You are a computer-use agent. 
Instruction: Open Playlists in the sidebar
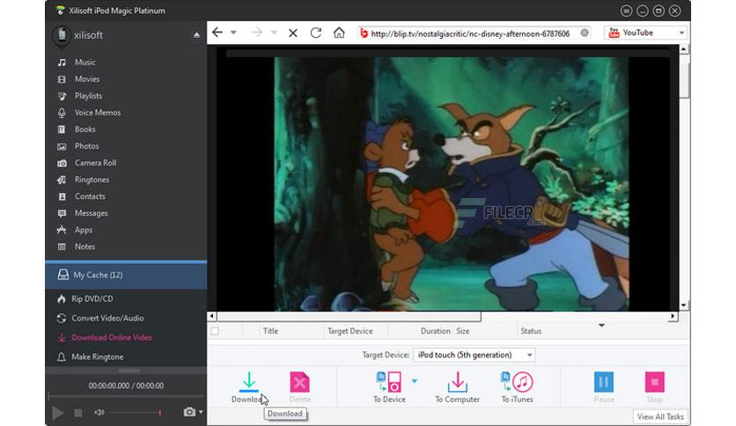tap(88, 96)
